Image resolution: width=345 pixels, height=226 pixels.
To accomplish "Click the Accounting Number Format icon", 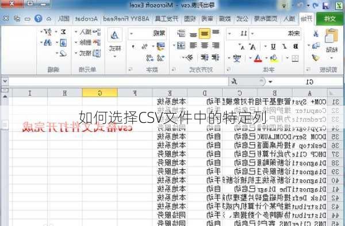I will (x=160, y=46).
